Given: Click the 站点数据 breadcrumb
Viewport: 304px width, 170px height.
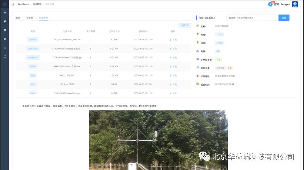Looking at the screenshot, I should [37, 4].
